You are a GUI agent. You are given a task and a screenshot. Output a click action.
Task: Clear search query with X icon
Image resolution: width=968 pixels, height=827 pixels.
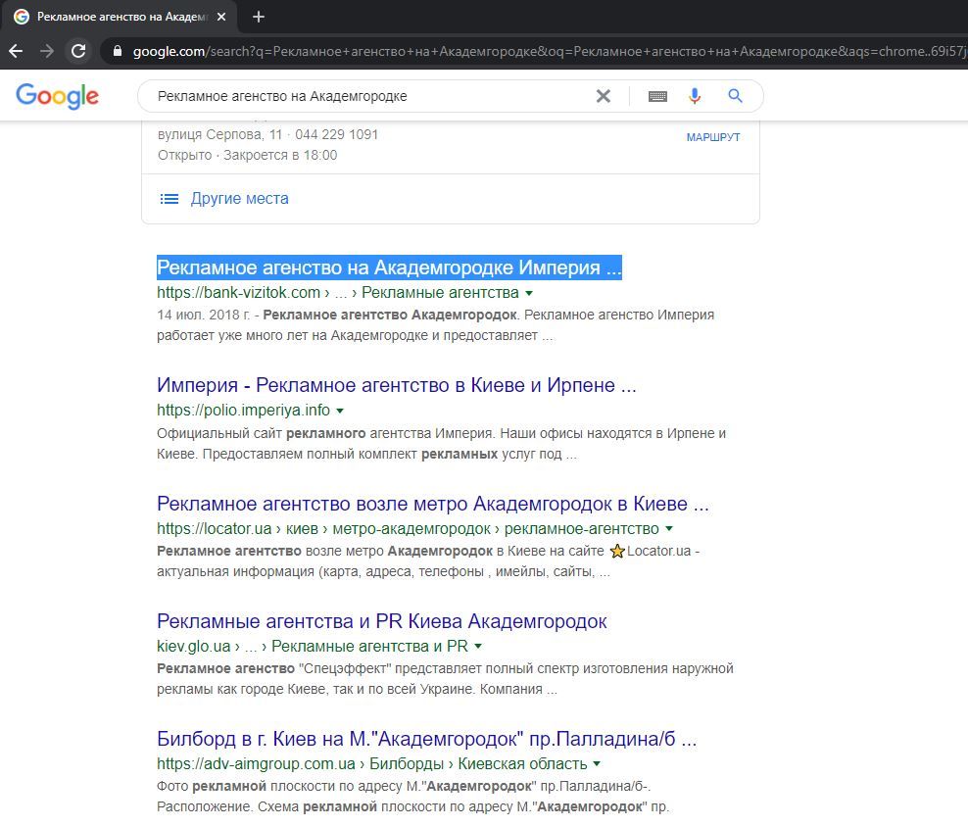pyautogui.click(x=604, y=96)
